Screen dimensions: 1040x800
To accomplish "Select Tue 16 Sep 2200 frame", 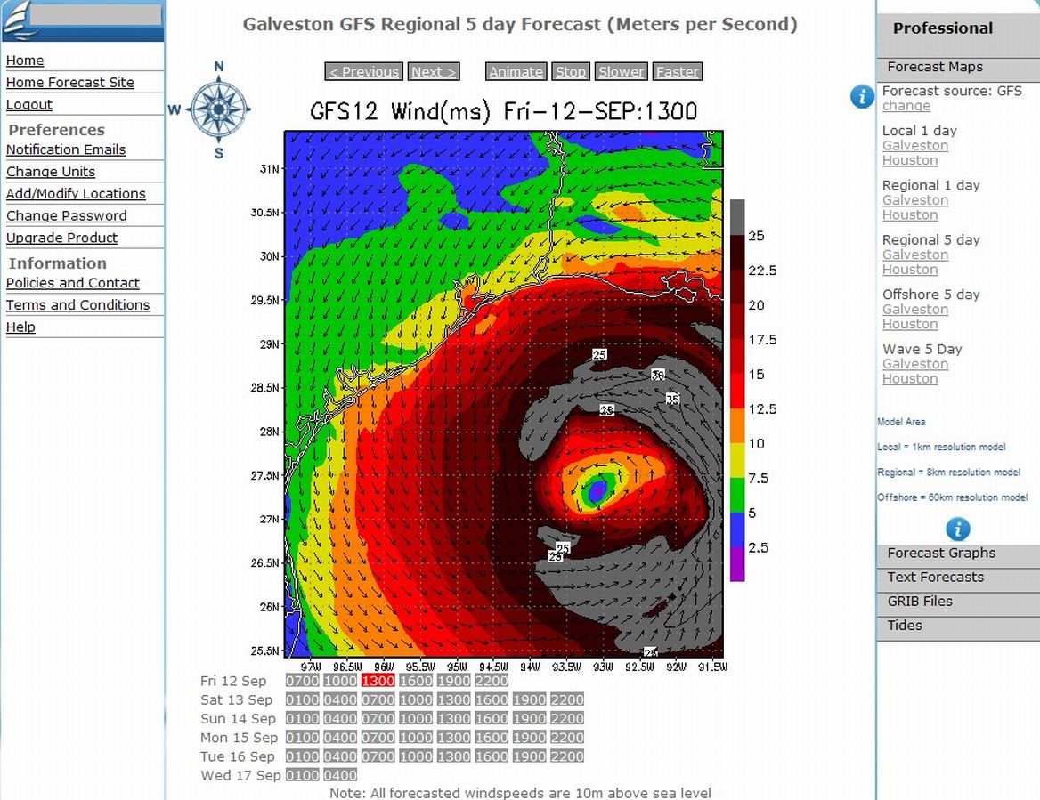I will coord(567,756).
